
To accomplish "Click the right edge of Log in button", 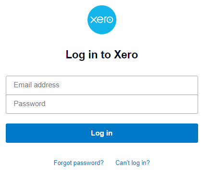I will pyautogui.click(x=195, y=133).
